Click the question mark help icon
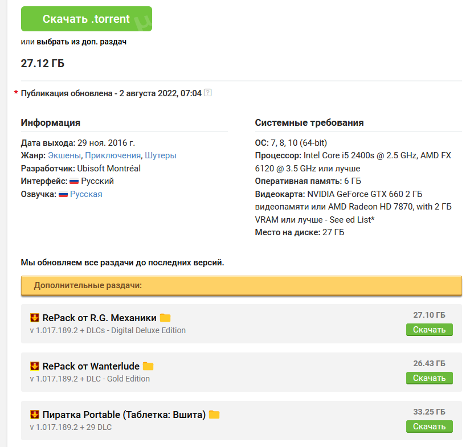Image resolution: width=470 pixels, height=447 pixels. 208,93
